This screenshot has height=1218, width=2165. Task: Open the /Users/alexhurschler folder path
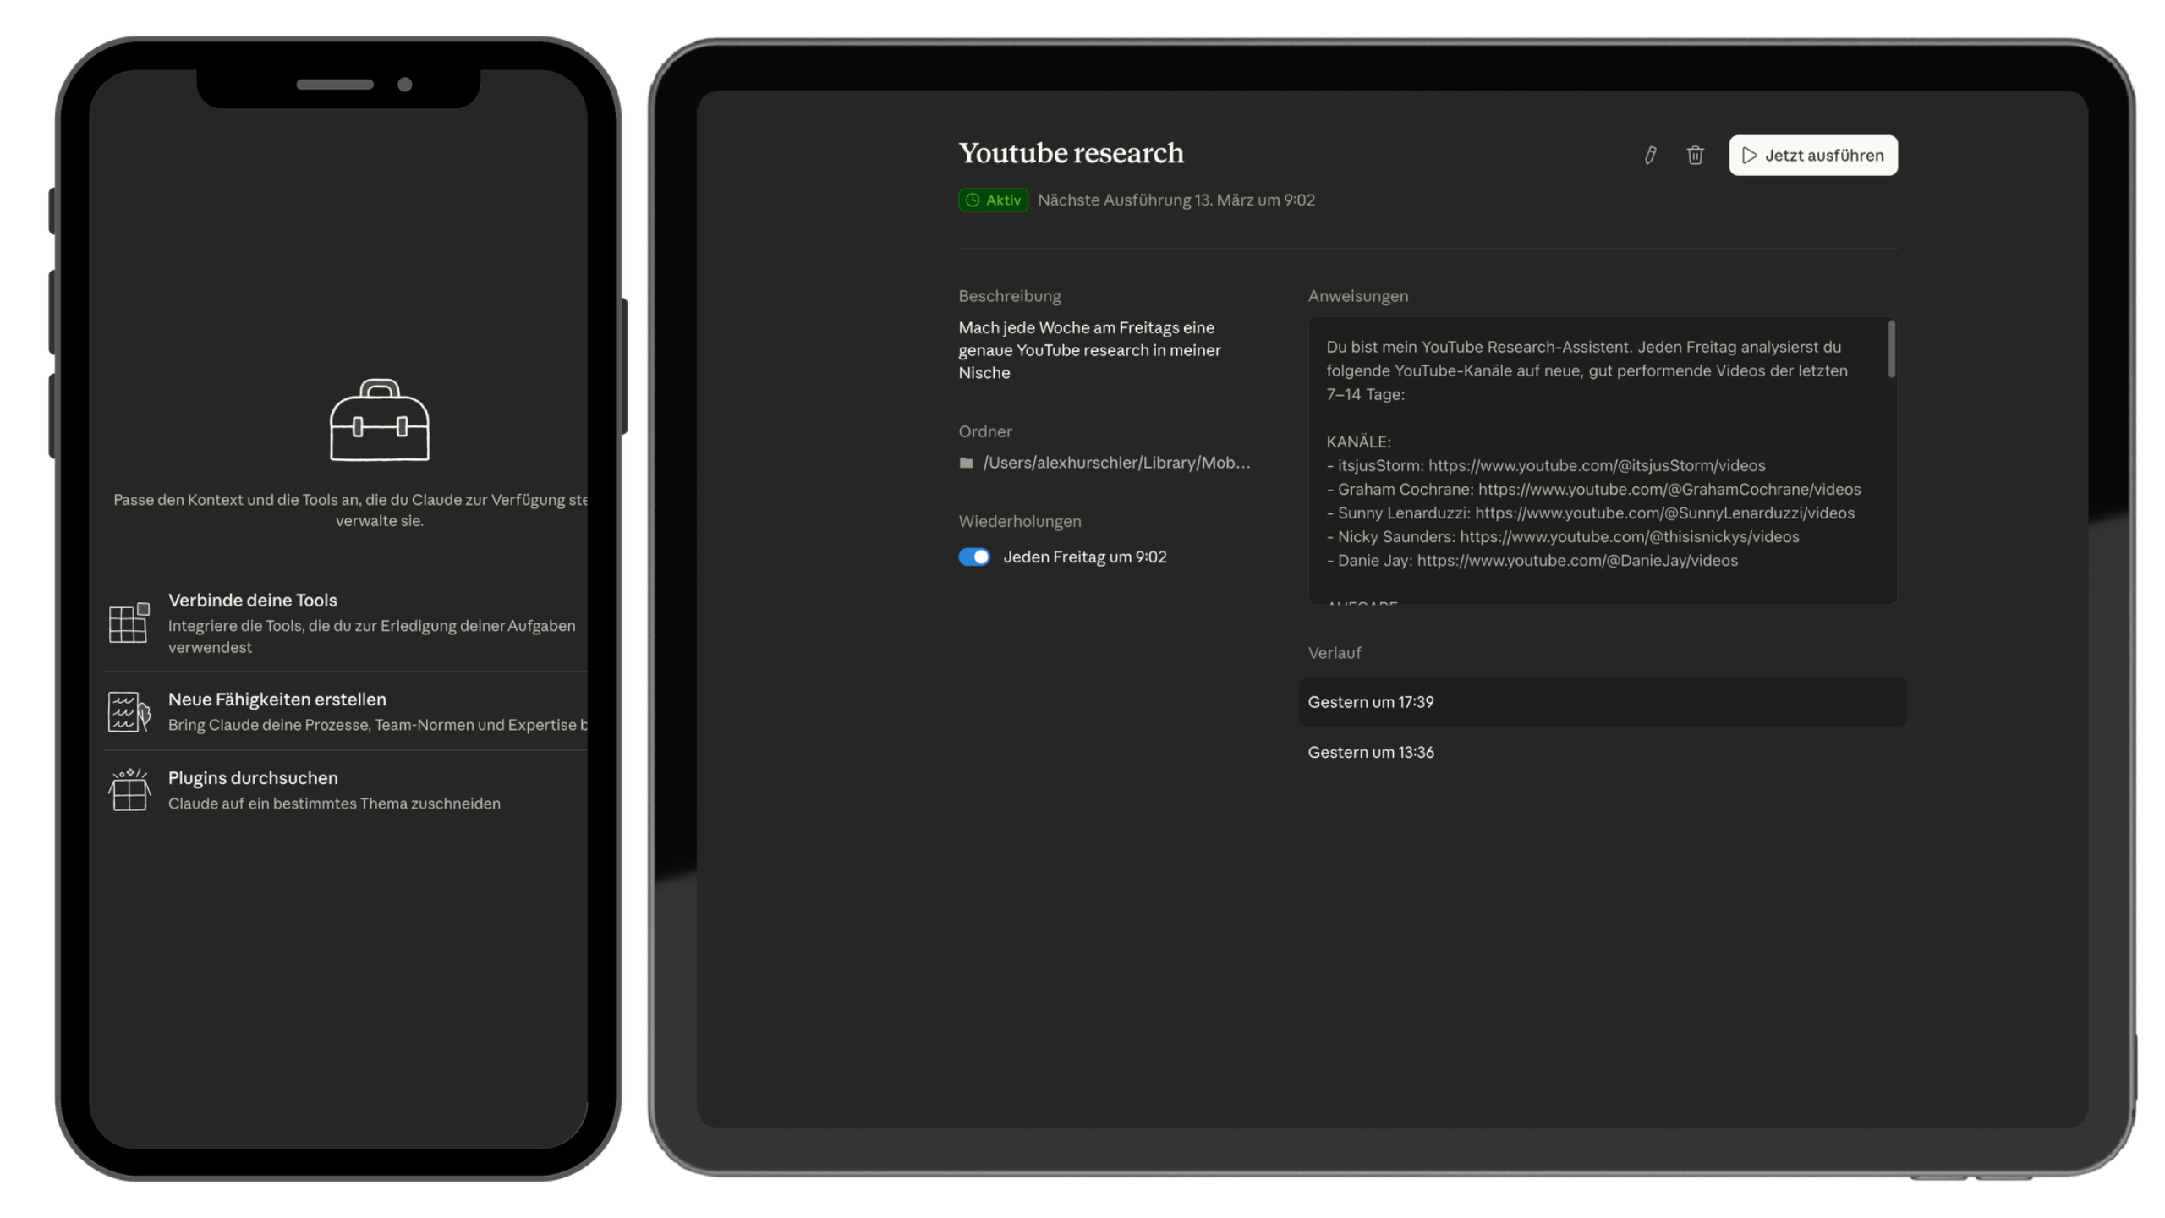click(x=1115, y=463)
